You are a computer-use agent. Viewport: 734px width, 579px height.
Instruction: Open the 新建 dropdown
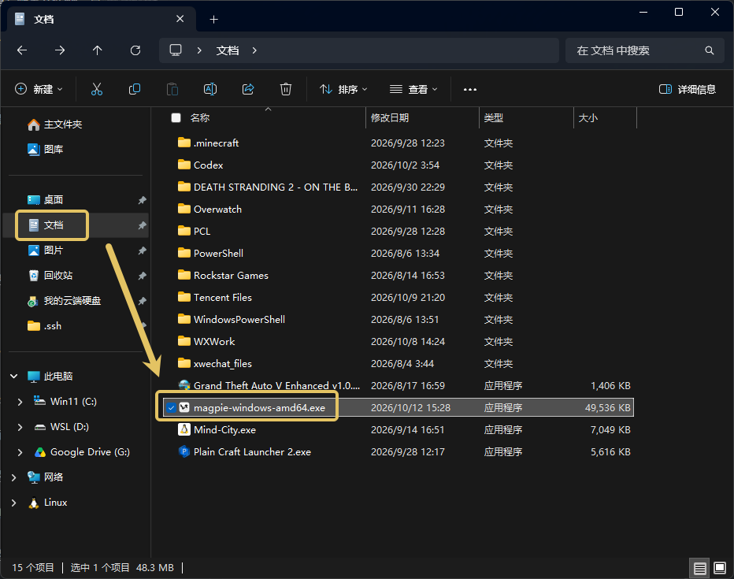tap(39, 89)
